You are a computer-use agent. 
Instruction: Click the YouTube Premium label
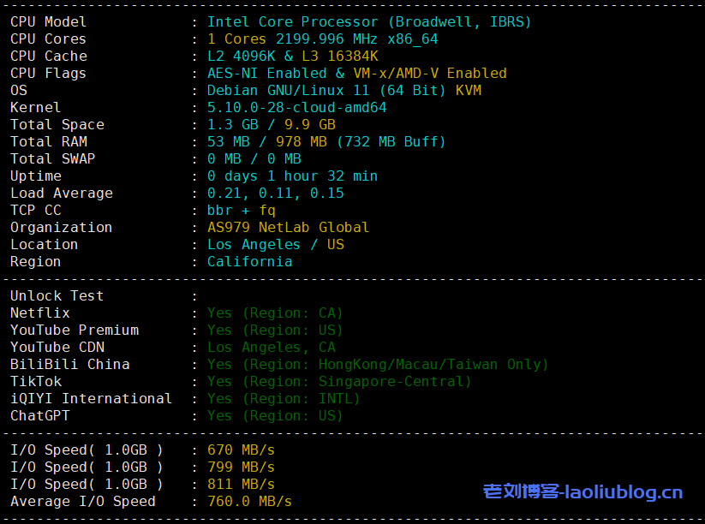[x=74, y=330]
